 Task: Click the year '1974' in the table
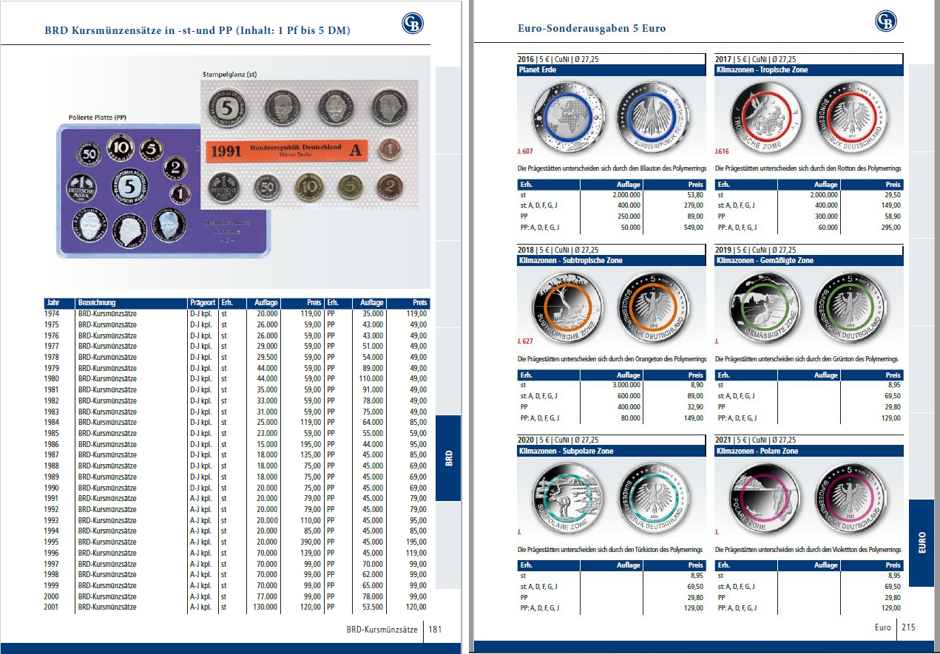pos(53,314)
